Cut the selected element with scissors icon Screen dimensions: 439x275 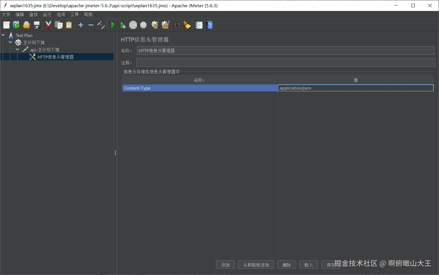49,25
